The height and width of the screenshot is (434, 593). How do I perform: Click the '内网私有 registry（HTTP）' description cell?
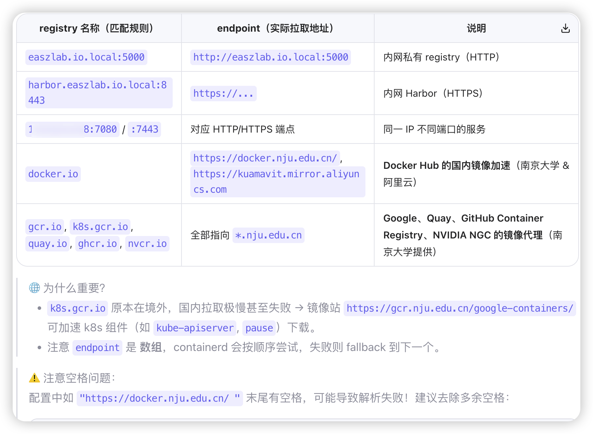pyautogui.click(x=444, y=57)
